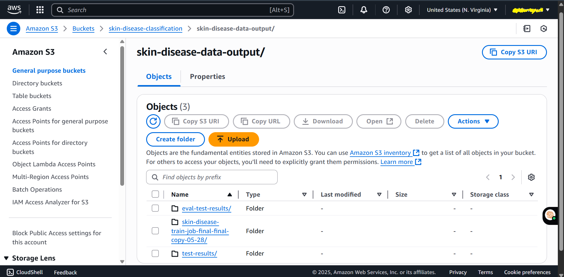Collapse the Storage Lens section
Image resolution: width=564 pixels, height=277 pixels.
[x=6, y=258]
